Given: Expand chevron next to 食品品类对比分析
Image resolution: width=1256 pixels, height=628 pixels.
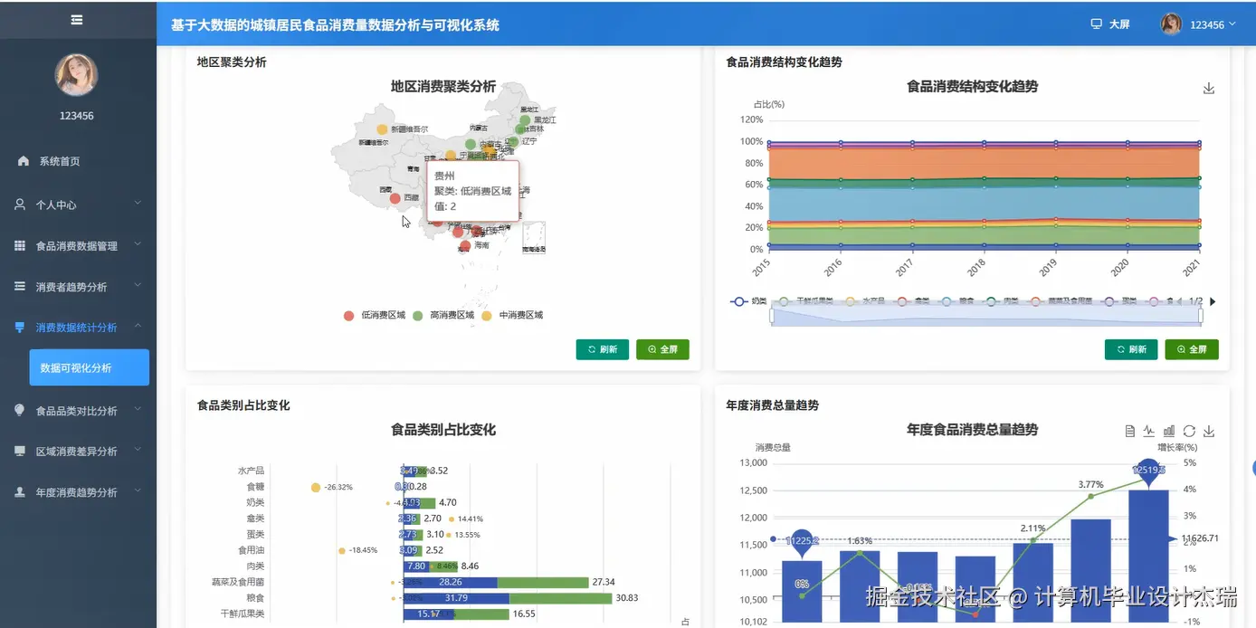Looking at the screenshot, I should pos(138,409).
